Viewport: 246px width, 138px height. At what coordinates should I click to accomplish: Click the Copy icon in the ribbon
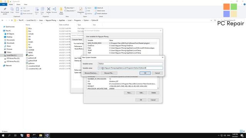pos(12,10)
